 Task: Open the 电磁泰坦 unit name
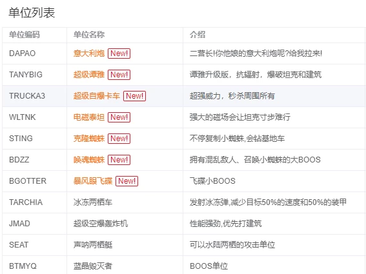(89, 117)
